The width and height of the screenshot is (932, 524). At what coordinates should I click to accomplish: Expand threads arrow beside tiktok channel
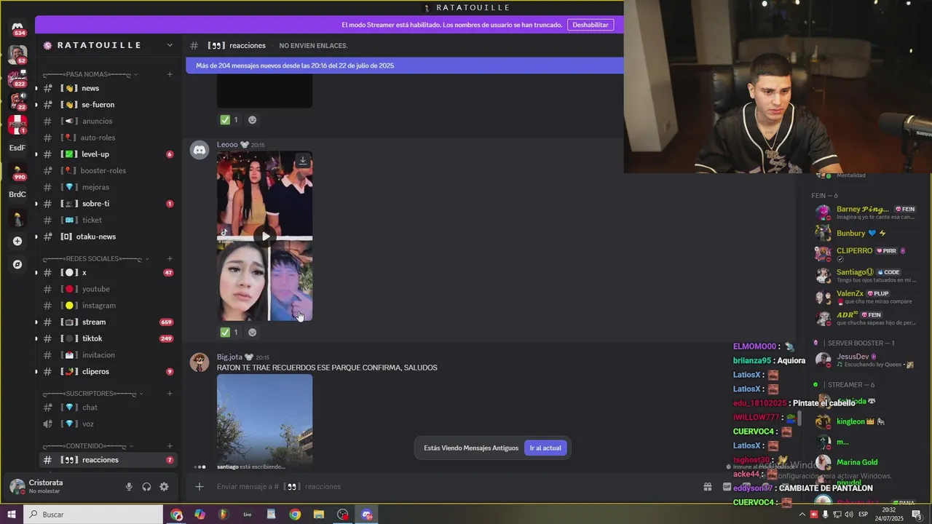[36, 338]
